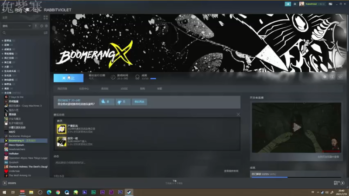Close the post-game summary panel

(238, 115)
